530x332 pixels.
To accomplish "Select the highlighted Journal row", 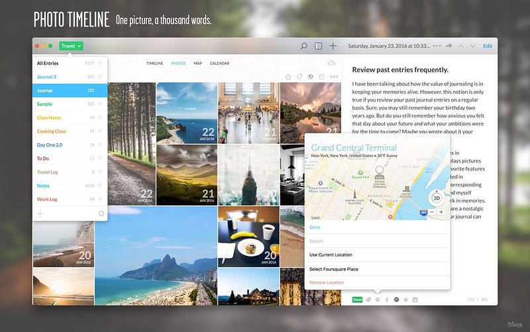I will tap(70, 90).
